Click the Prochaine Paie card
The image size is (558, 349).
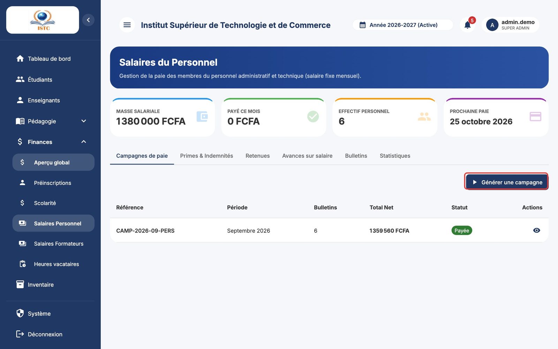pos(496,118)
